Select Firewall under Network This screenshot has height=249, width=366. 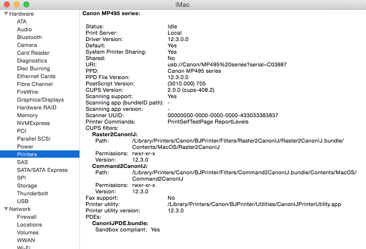[x=27, y=217]
